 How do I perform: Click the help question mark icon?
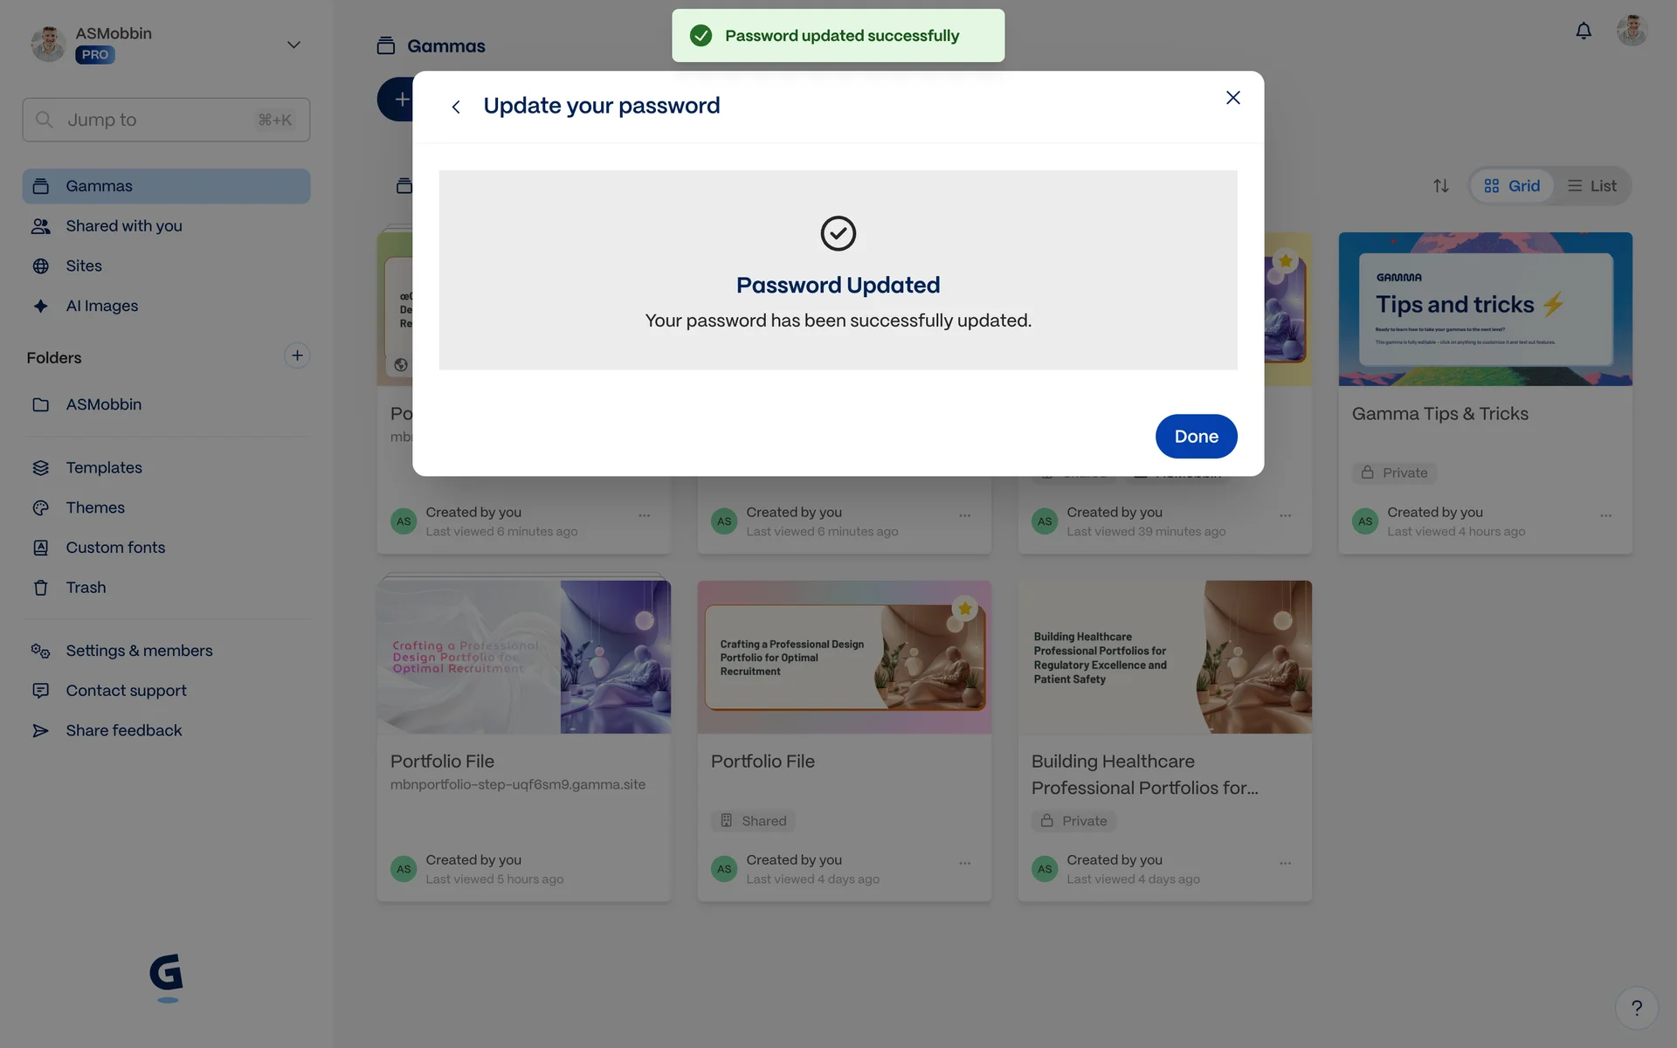[1636, 1008]
